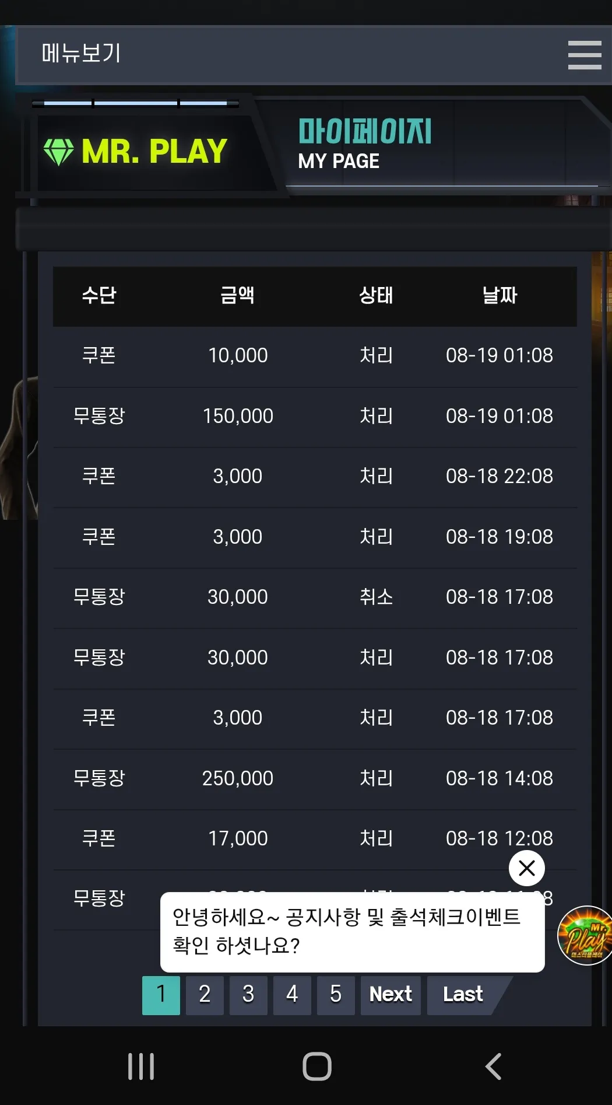This screenshot has height=1105, width=612.
Task: Go to page 5
Action: coord(336,995)
